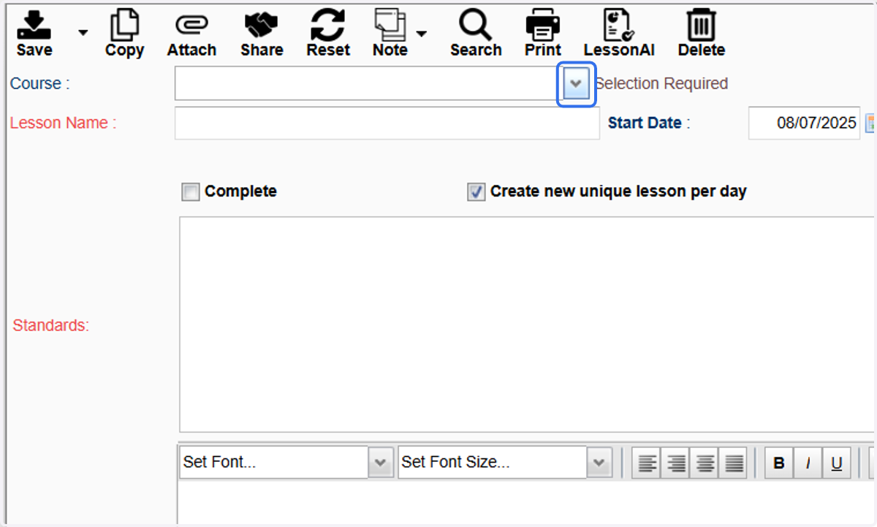Click the Save icon in the toolbar

34,33
